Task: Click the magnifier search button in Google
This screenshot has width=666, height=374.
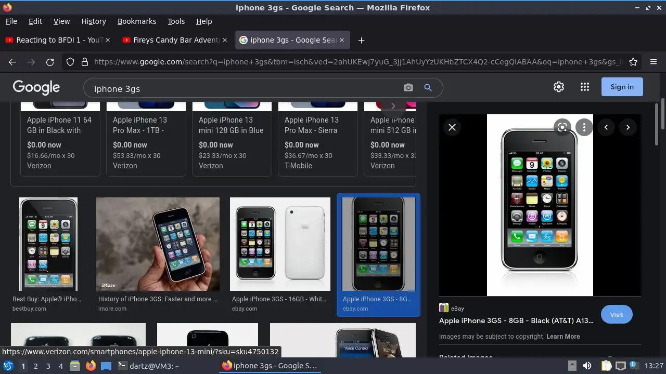Action: pos(428,88)
